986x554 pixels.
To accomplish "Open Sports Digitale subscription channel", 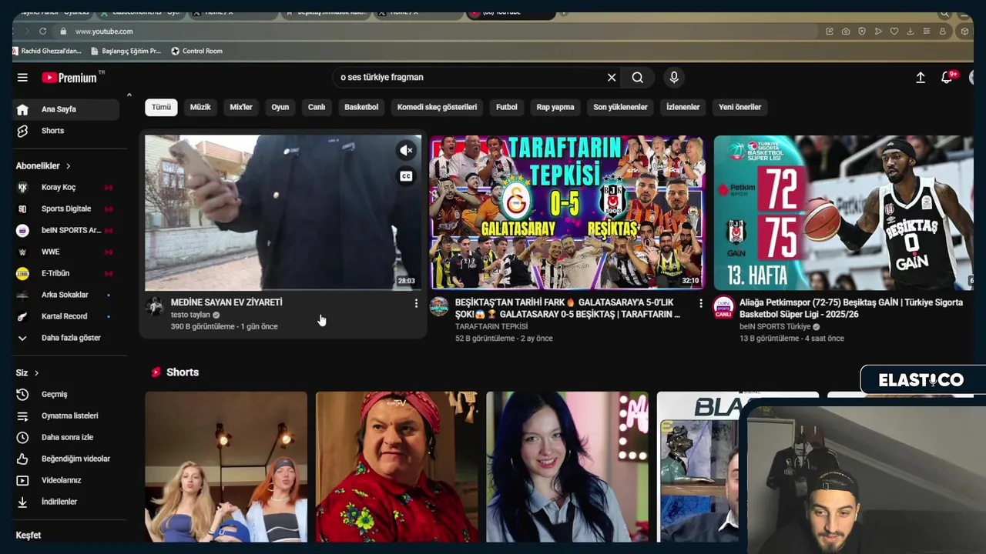I will (66, 209).
